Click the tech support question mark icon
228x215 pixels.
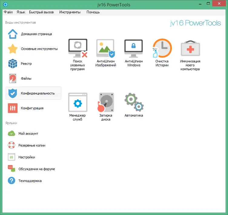12,180
